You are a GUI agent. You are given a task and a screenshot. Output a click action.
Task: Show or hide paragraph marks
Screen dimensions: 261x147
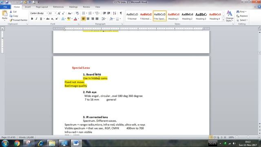tap(121, 13)
